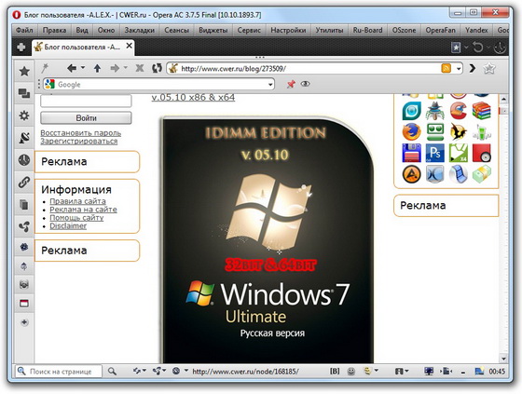This screenshot has height=394, width=522.
Task: Open Back button history dropdown arrow
Action: 83,68
